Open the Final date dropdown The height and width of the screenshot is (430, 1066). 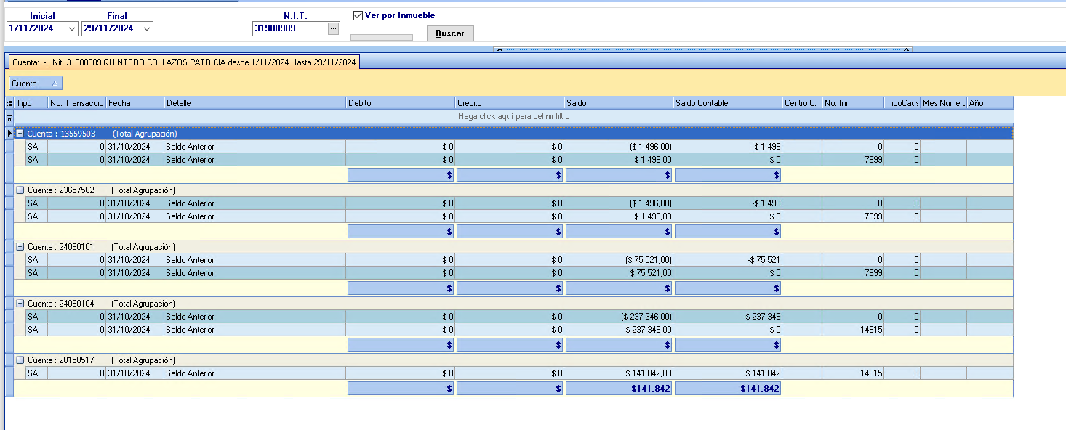(147, 28)
